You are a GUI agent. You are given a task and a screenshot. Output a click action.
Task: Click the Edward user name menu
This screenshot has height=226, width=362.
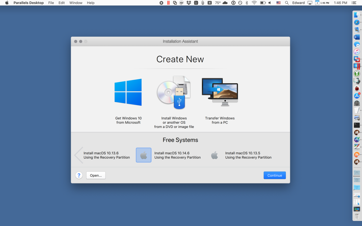298,3
